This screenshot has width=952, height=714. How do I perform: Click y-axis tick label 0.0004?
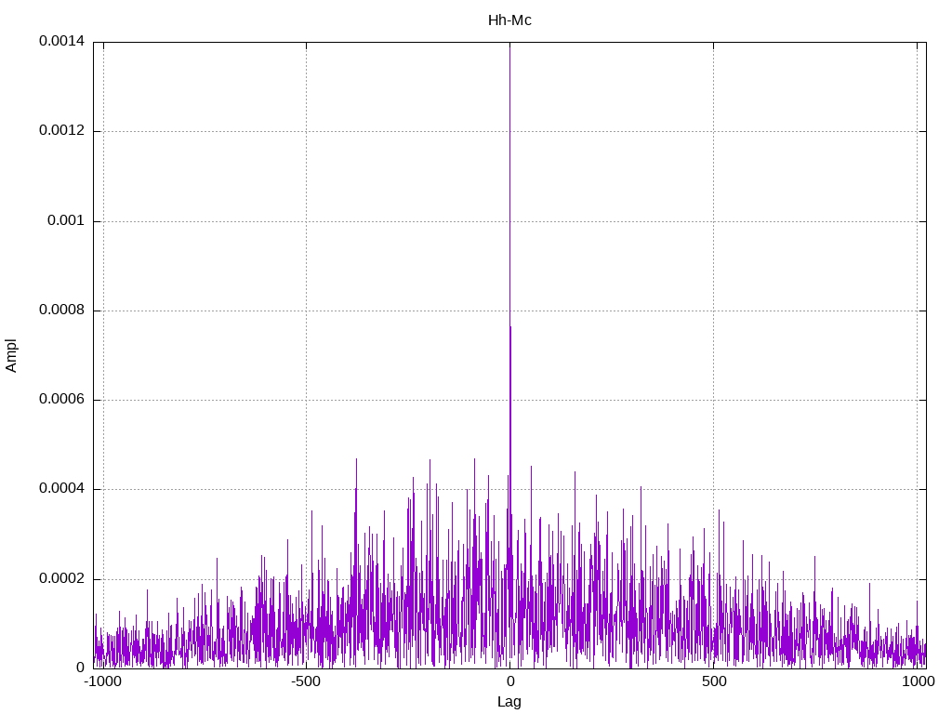[62, 489]
